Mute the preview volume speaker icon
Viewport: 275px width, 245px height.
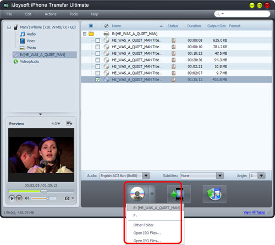27,198
